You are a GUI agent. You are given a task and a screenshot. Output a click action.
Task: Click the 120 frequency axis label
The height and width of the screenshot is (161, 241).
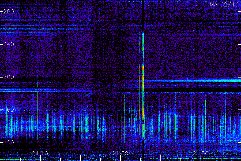pos(9,142)
